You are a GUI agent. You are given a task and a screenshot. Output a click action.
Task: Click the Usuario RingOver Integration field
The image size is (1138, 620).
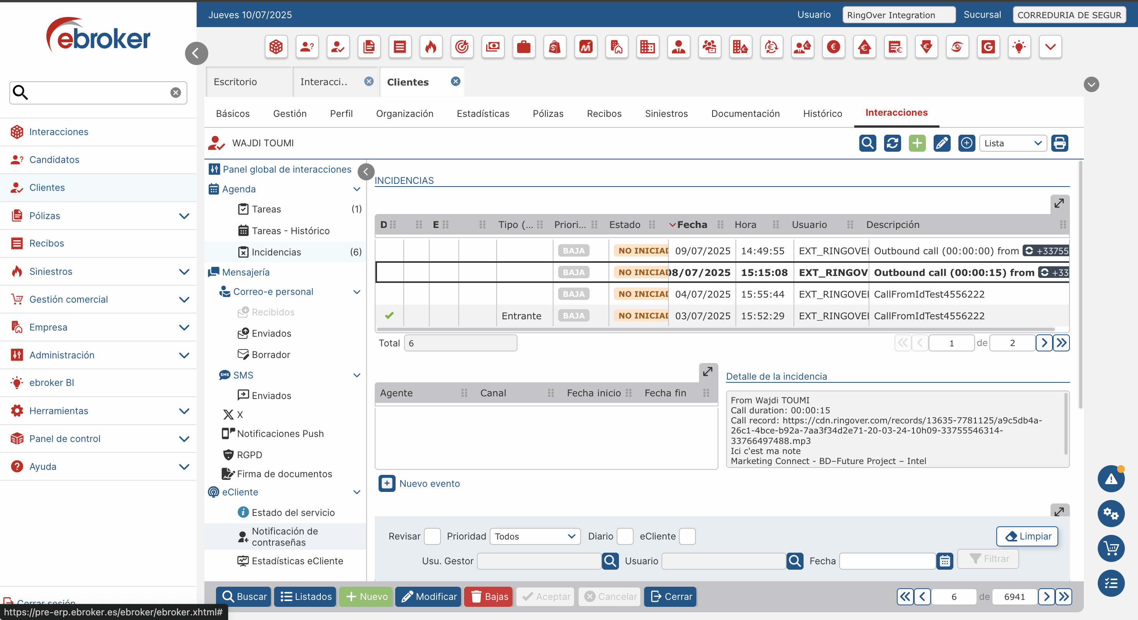tap(899, 15)
